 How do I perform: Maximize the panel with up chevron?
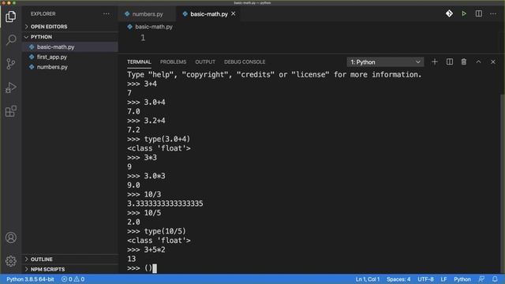(478, 62)
